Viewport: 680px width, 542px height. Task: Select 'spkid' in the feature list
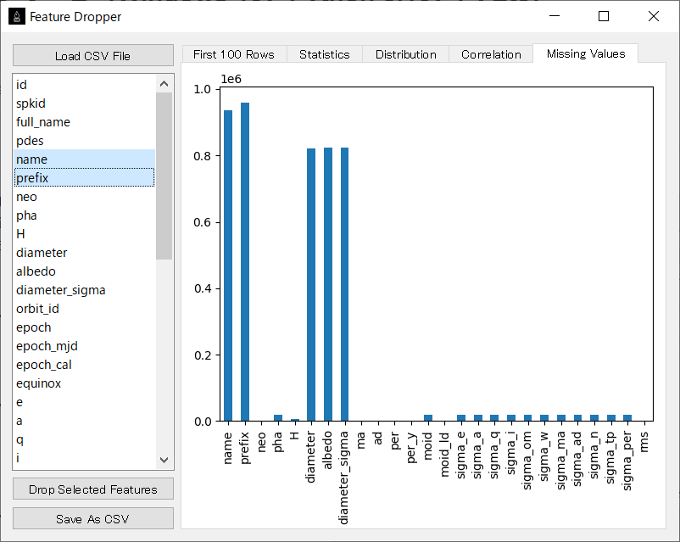(x=85, y=103)
